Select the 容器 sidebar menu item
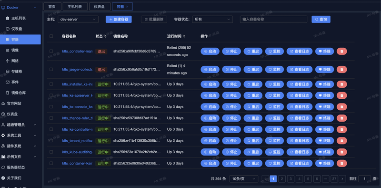Screen dimensions: 381x188 pyautogui.click(x=20, y=40)
